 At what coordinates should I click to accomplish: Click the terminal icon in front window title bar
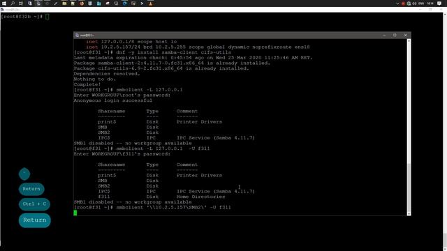(x=77, y=36)
